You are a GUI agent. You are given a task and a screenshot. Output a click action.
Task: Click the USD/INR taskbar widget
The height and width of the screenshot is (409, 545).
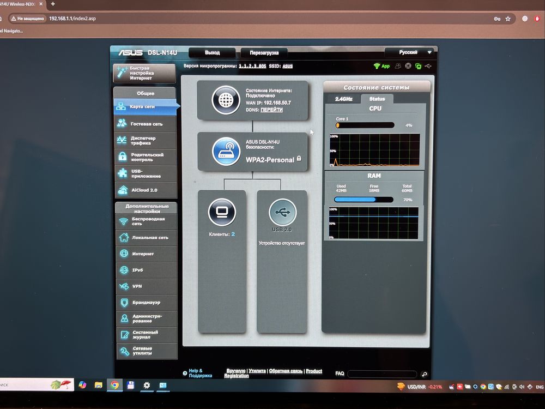pyautogui.click(x=420, y=387)
